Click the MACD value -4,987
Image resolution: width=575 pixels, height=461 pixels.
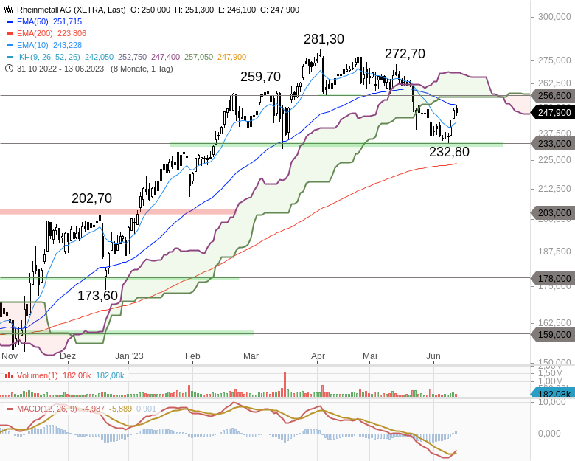pos(93,409)
